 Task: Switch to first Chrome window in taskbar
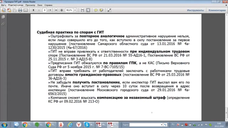[x=28, y=125]
